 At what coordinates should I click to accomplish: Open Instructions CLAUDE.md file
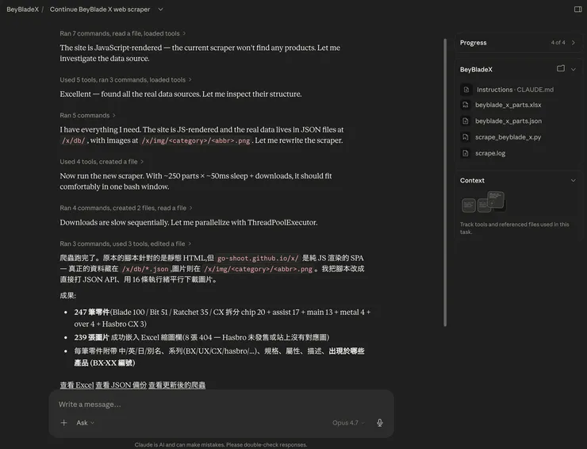[515, 90]
